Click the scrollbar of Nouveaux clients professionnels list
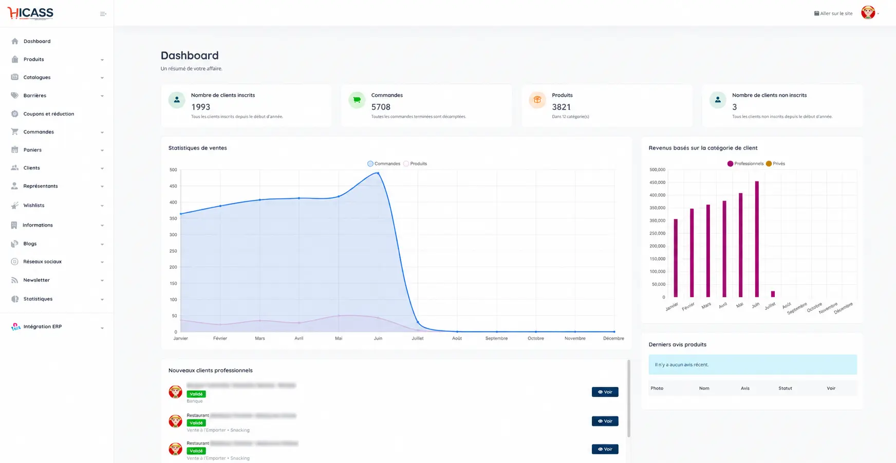Screen dimensions: 896x463 pyautogui.click(x=628, y=398)
